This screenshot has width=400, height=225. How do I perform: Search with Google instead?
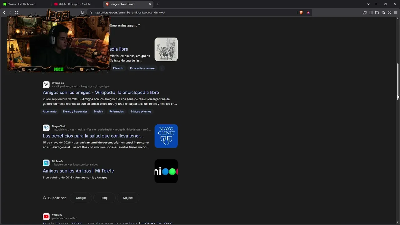tap(81, 198)
